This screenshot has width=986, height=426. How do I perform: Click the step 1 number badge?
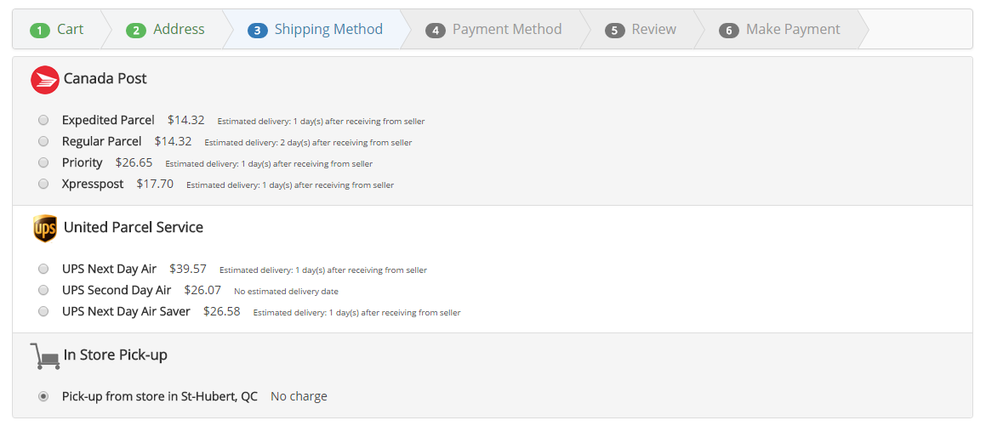pyautogui.click(x=40, y=31)
